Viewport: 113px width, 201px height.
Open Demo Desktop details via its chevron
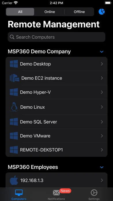[102, 64]
